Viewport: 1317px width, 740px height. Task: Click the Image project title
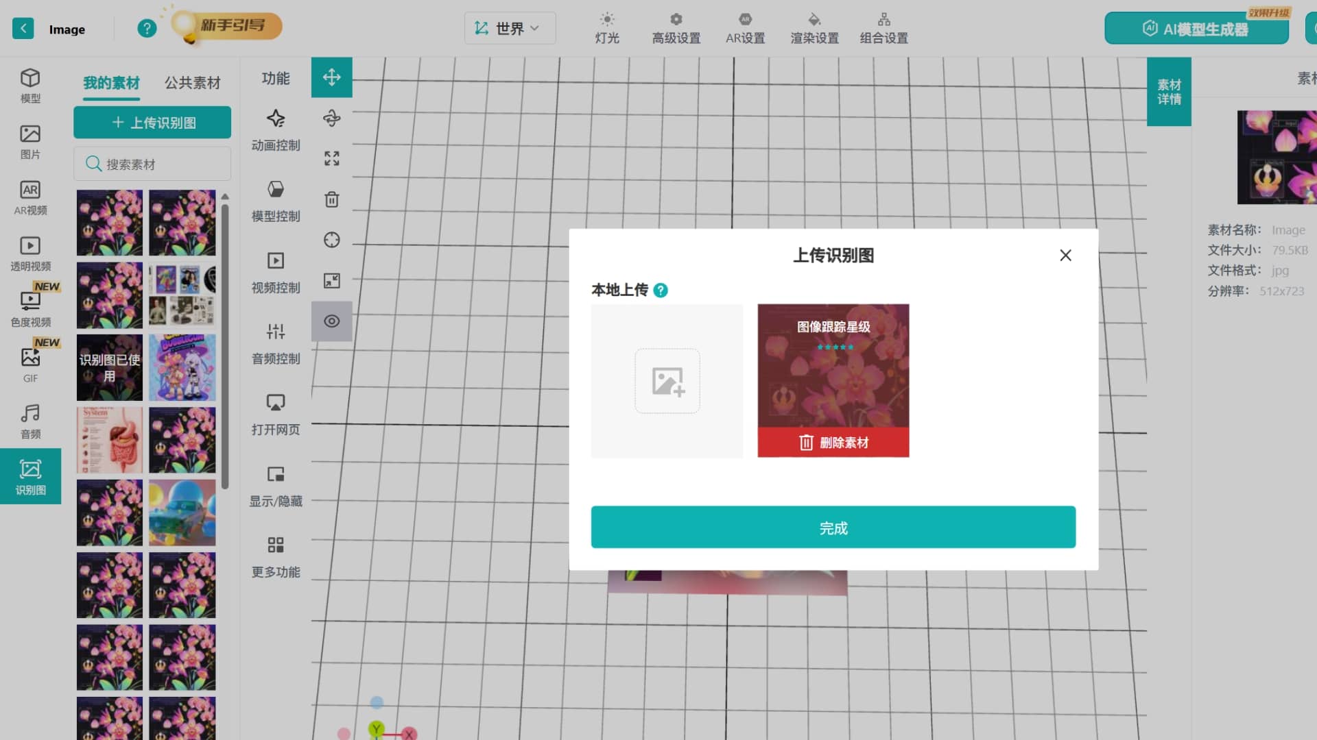67,29
